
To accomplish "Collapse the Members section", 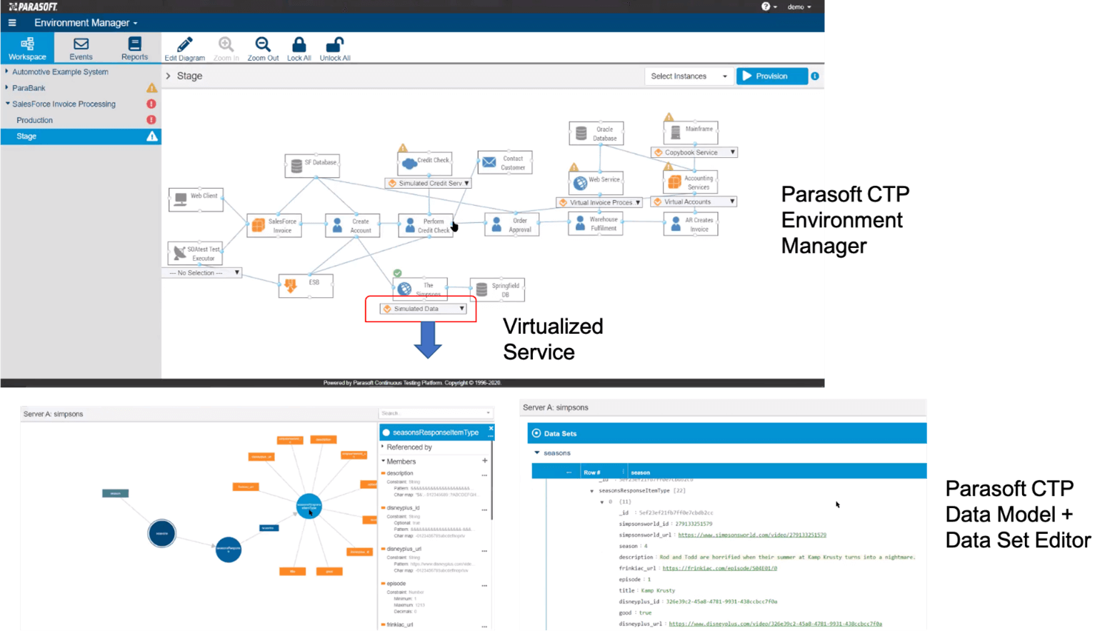I will click(x=384, y=461).
